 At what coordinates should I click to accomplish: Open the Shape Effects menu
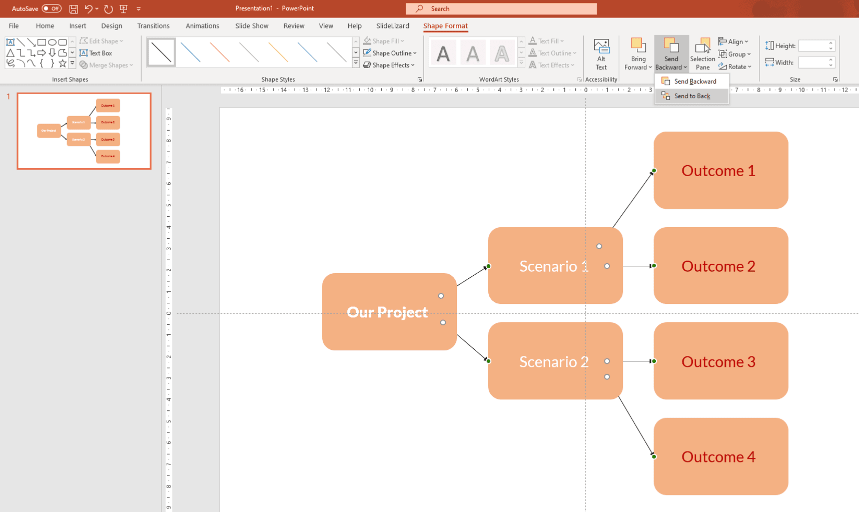click(389, 65)
